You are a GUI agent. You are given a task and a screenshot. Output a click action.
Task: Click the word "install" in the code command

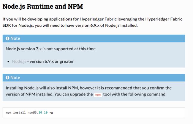[19, 112]
